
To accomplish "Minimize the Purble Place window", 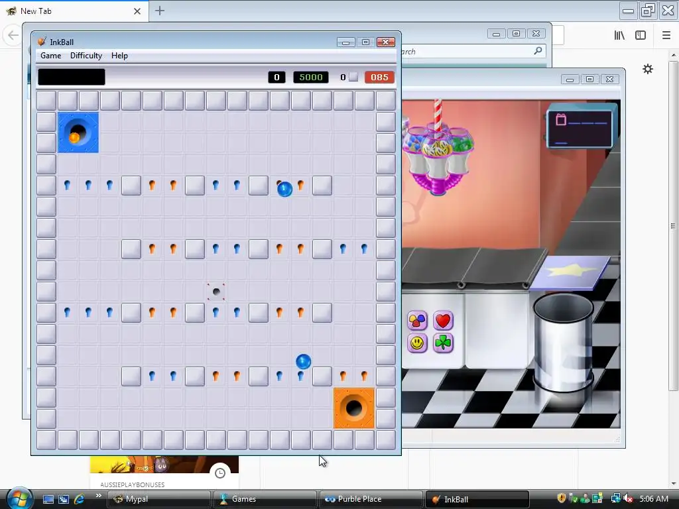I will point(570,80).
